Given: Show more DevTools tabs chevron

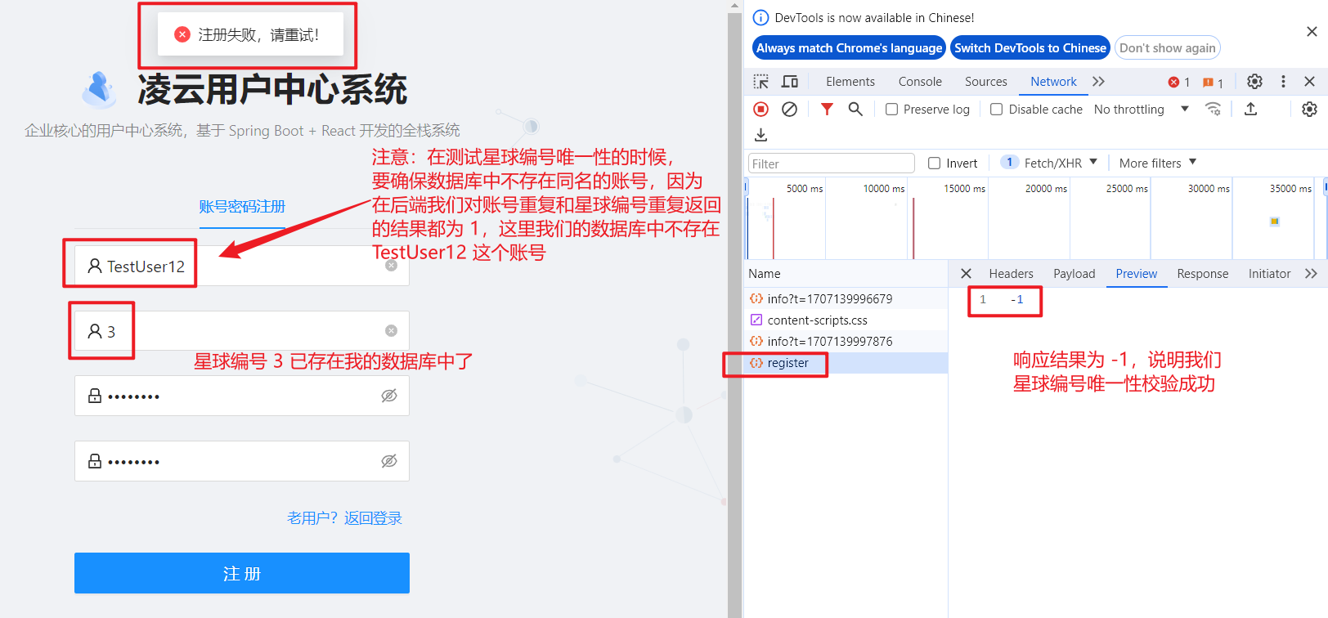Looking at the screenshot, I should tap(1098, 82).
